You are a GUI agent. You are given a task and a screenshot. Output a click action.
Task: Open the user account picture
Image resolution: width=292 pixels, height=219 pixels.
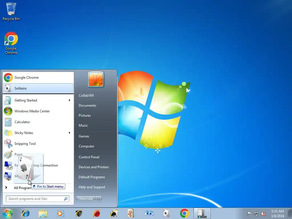coord(96,79)
